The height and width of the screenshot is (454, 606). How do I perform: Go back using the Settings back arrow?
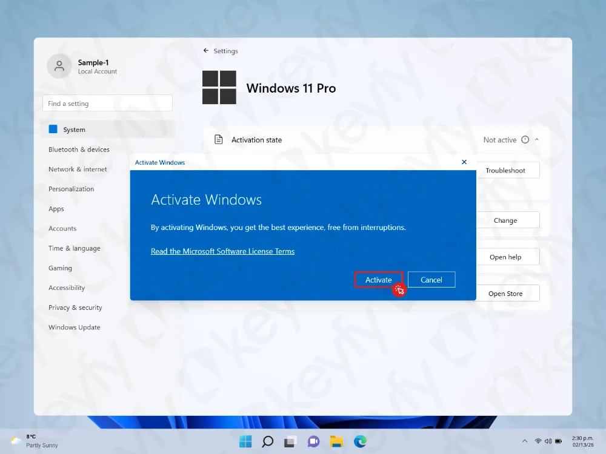click(x=206, y=51)
